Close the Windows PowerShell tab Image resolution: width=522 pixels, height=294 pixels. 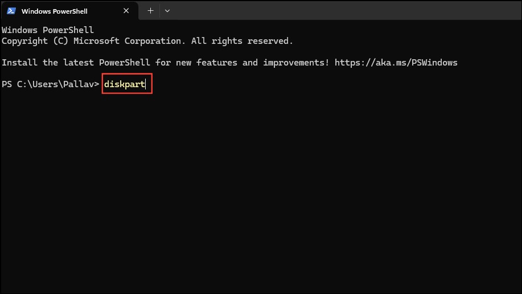[126, 11]
